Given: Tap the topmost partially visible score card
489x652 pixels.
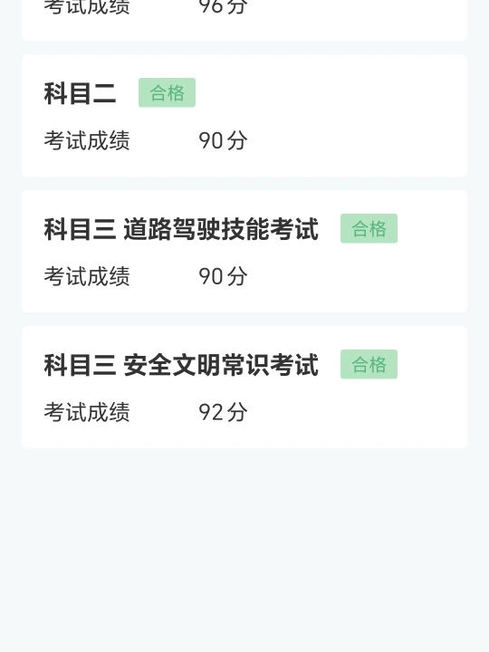Looking at the screenshot, I should [x=244, y=20].
